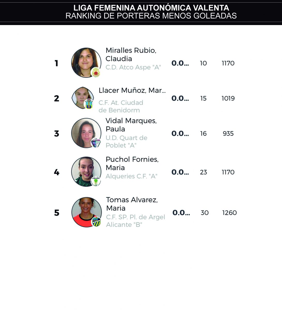Viewport: 282px width, 310px height.
Task: Click C.F. SP. Pl. de Argel badge icon
Action: pos(96,222)
